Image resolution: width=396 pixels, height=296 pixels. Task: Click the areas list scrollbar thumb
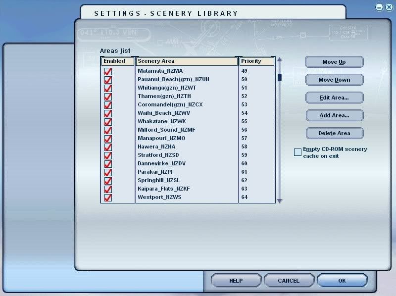pyautogui.click(x=279, y=77)
